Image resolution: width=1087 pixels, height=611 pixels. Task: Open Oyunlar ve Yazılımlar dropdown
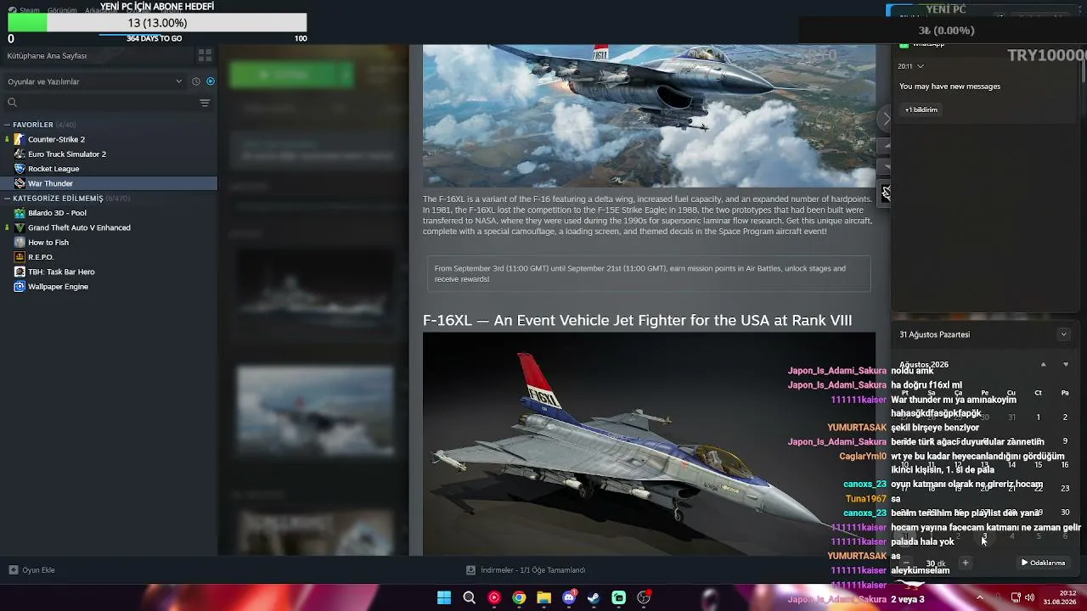pos(93,81)
